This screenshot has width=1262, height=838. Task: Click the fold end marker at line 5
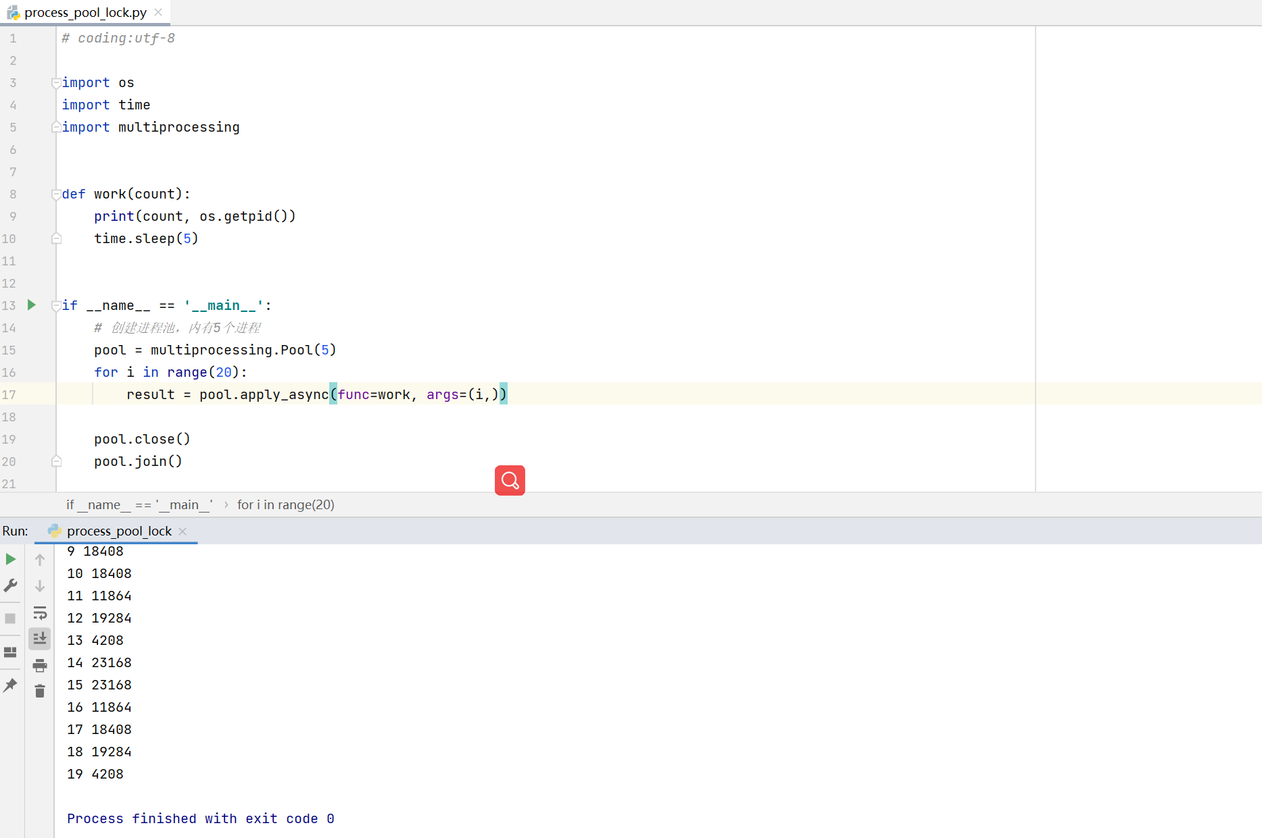pos(56,127)
